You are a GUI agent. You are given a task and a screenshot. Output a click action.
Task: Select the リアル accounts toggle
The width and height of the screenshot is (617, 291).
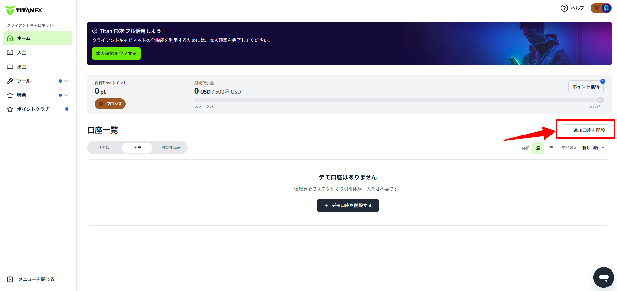tap(104, 148)
